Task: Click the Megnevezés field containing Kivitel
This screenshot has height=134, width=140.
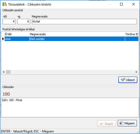Action: click(84, 21)
